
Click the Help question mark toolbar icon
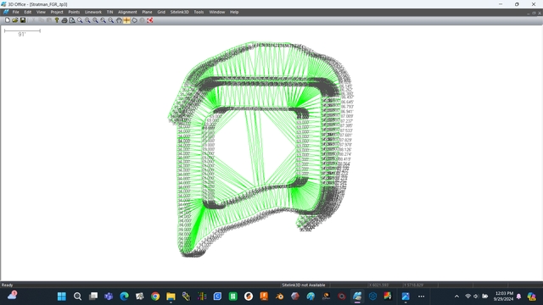click(57, 20)
